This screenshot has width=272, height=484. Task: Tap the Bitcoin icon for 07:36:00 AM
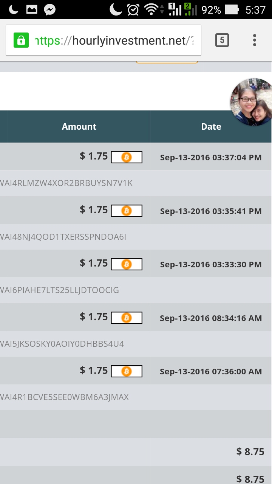point(127,372)
